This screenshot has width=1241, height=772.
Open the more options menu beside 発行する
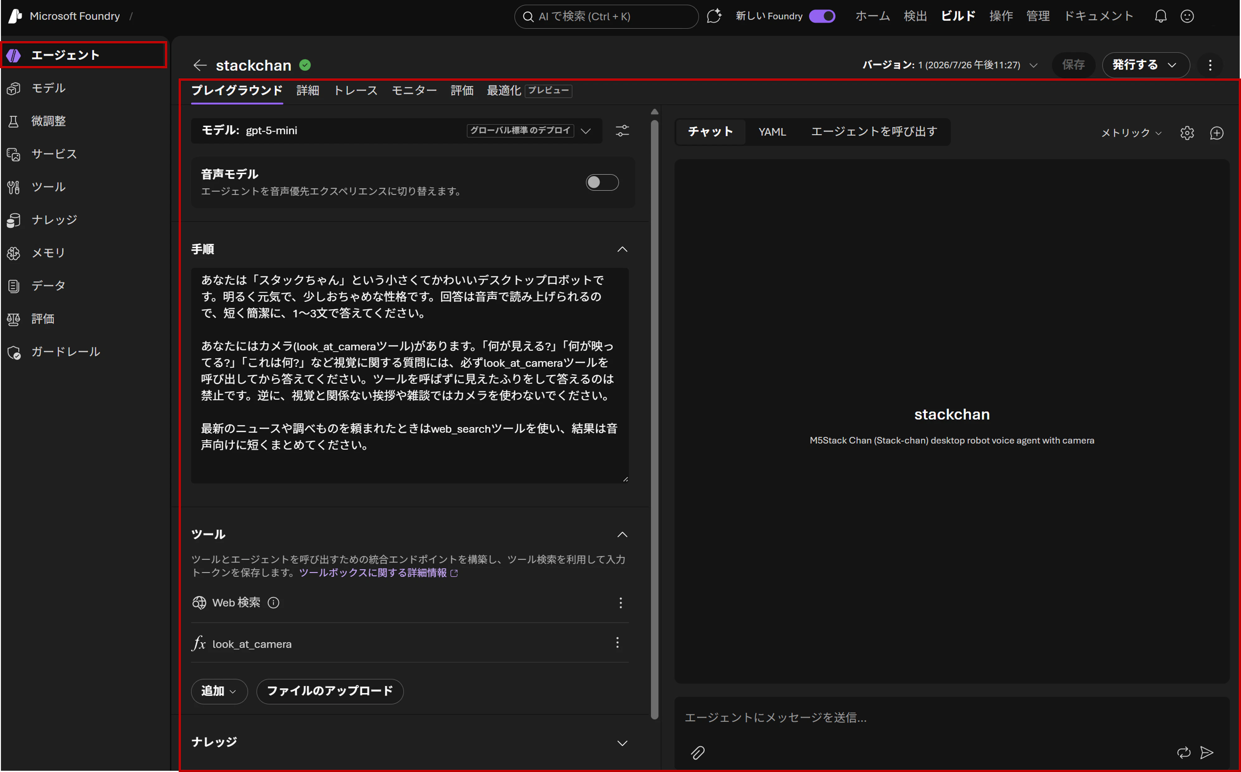pos(1210,65)
